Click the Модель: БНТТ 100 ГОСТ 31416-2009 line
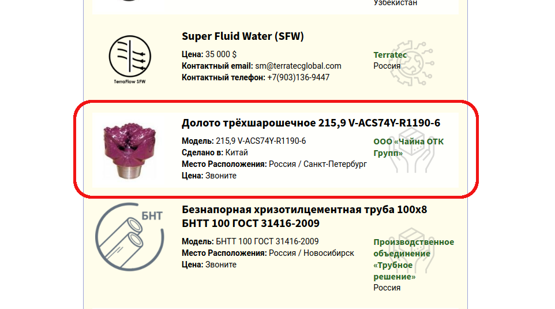Screen dimensions: 555x309 pos(250,241)
